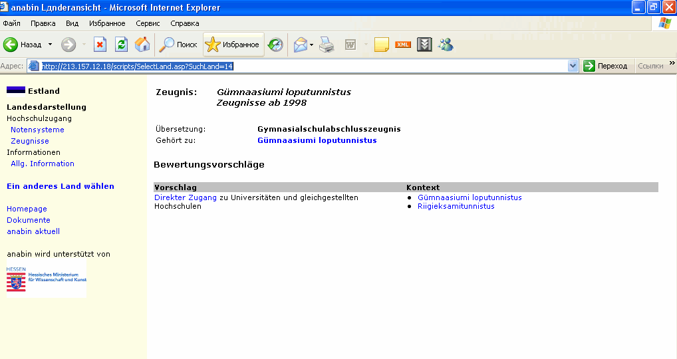Open the History clock icon
This screenshot has width=677, height=359.
(x=275, y=45)
